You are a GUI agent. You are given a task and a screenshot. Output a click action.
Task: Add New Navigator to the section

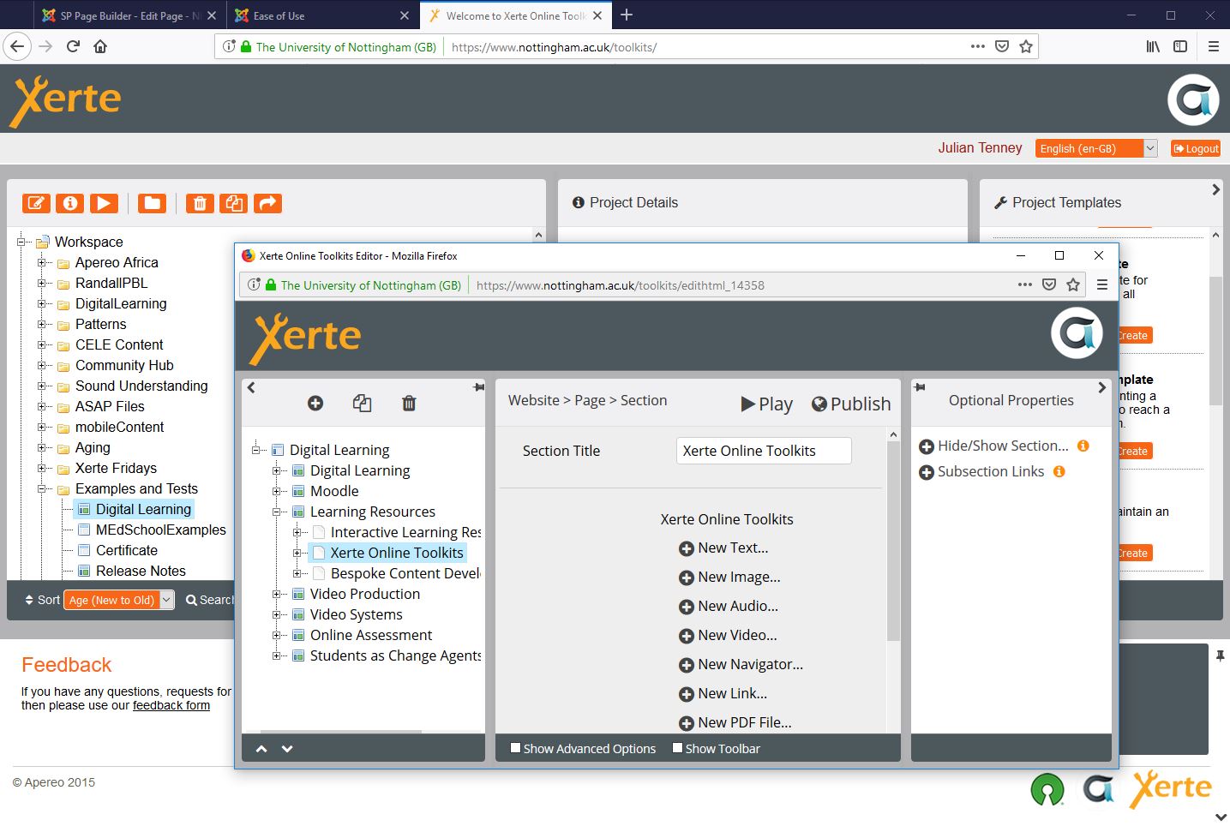click(741, 664)
